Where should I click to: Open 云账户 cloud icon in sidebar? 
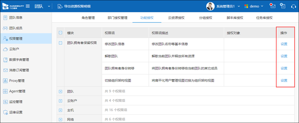point(5,49)
